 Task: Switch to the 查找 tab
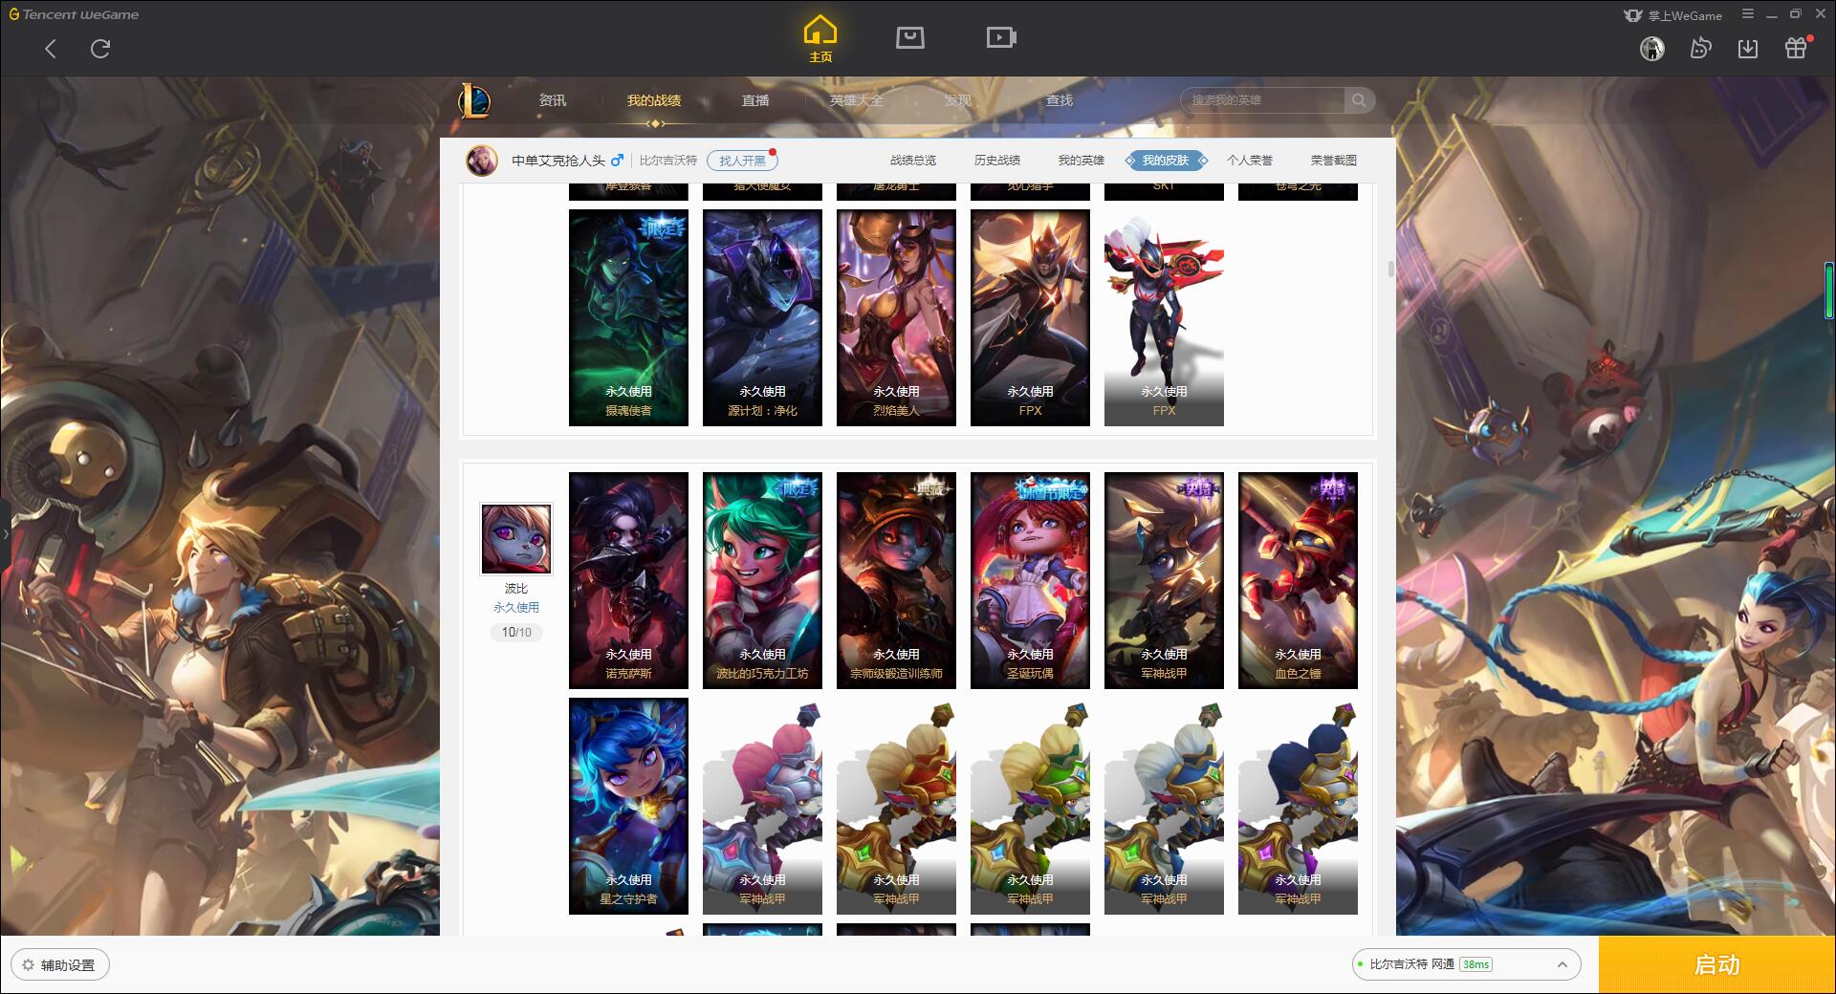pos(1060,100)
